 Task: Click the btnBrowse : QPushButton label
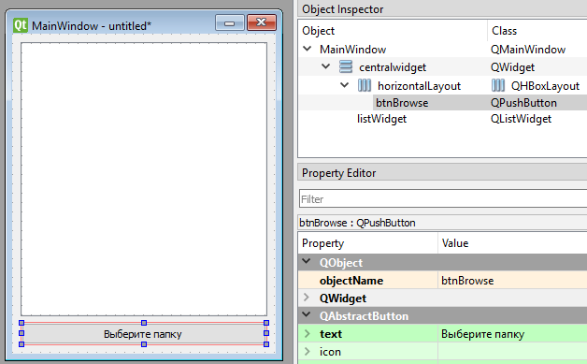[x=357, y=223]
